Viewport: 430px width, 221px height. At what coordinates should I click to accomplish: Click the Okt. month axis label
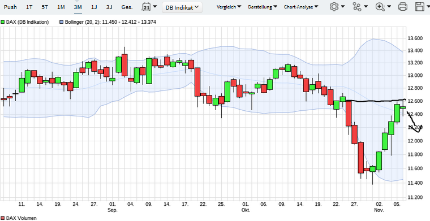[x=246, y=210]
